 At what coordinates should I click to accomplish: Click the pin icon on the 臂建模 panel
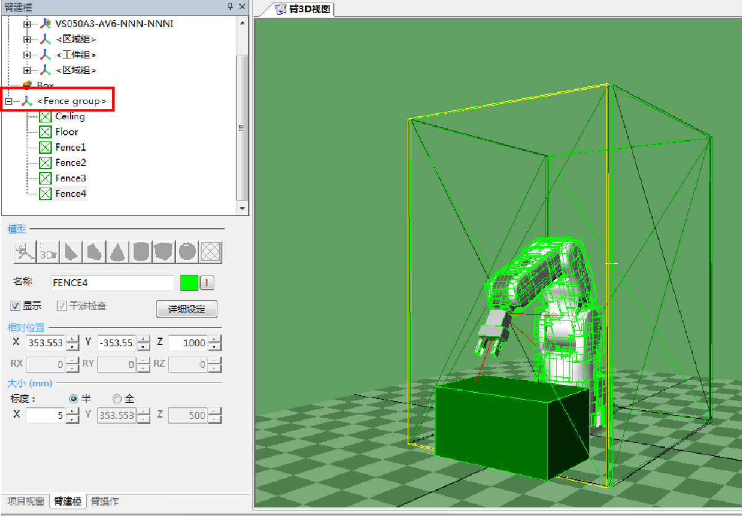point(230,6)
